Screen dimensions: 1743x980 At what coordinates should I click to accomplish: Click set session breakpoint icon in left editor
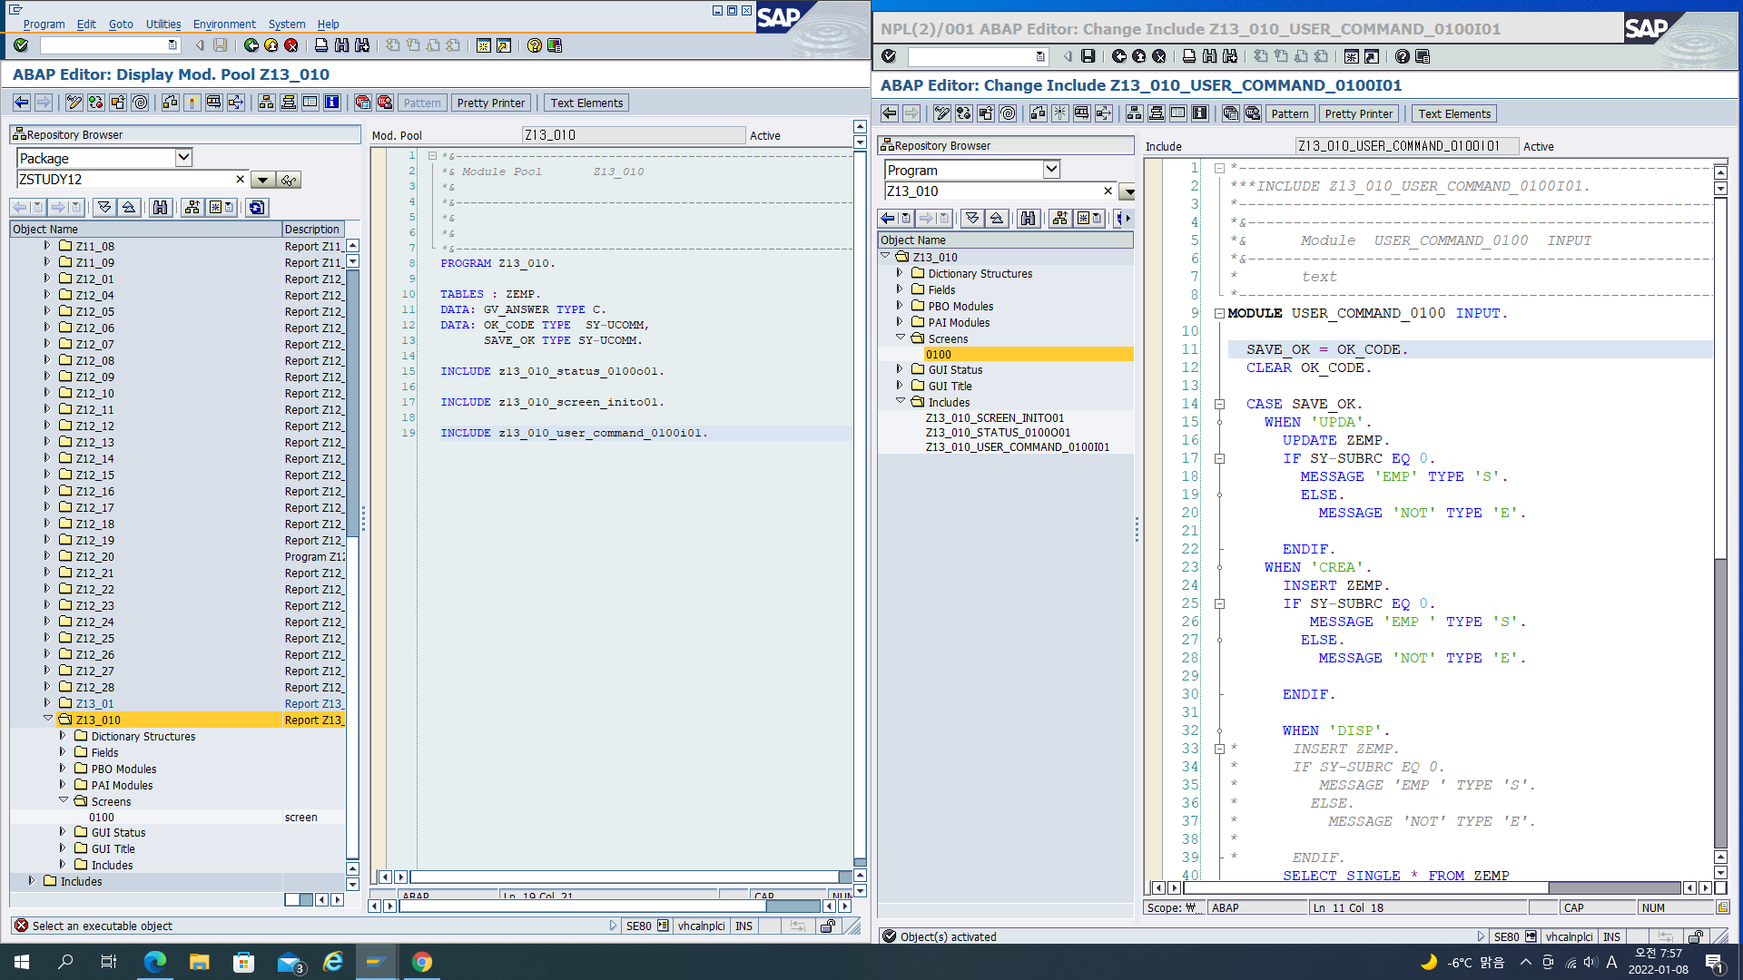[362, 103]
